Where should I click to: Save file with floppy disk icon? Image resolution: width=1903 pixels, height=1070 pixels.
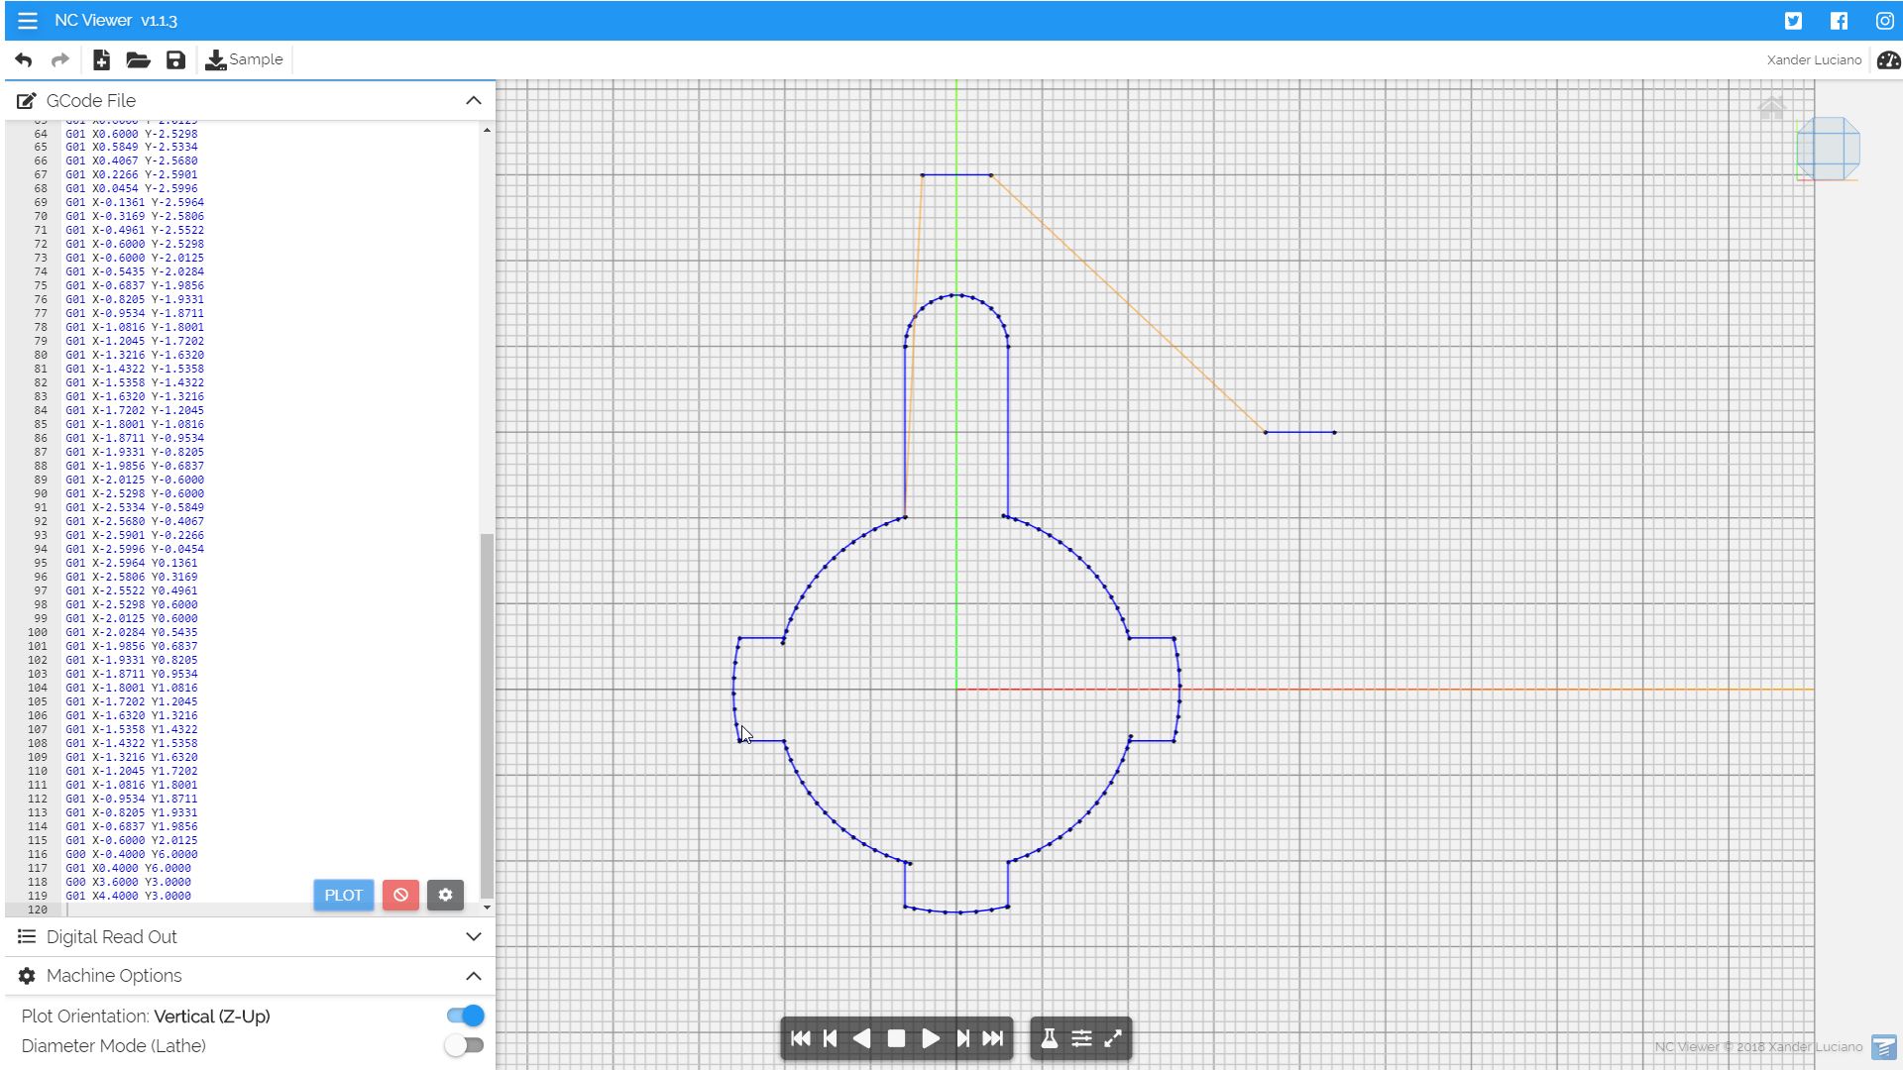tap(175, 60)
